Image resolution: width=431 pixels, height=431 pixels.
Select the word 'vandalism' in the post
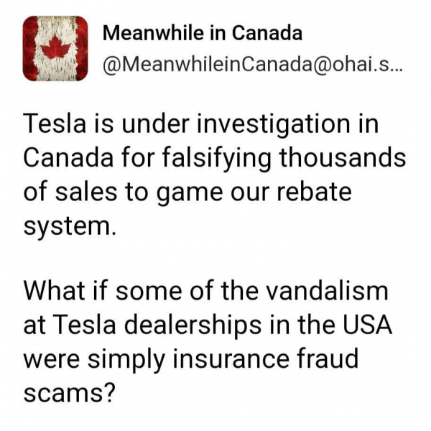[x=327, y=291]
